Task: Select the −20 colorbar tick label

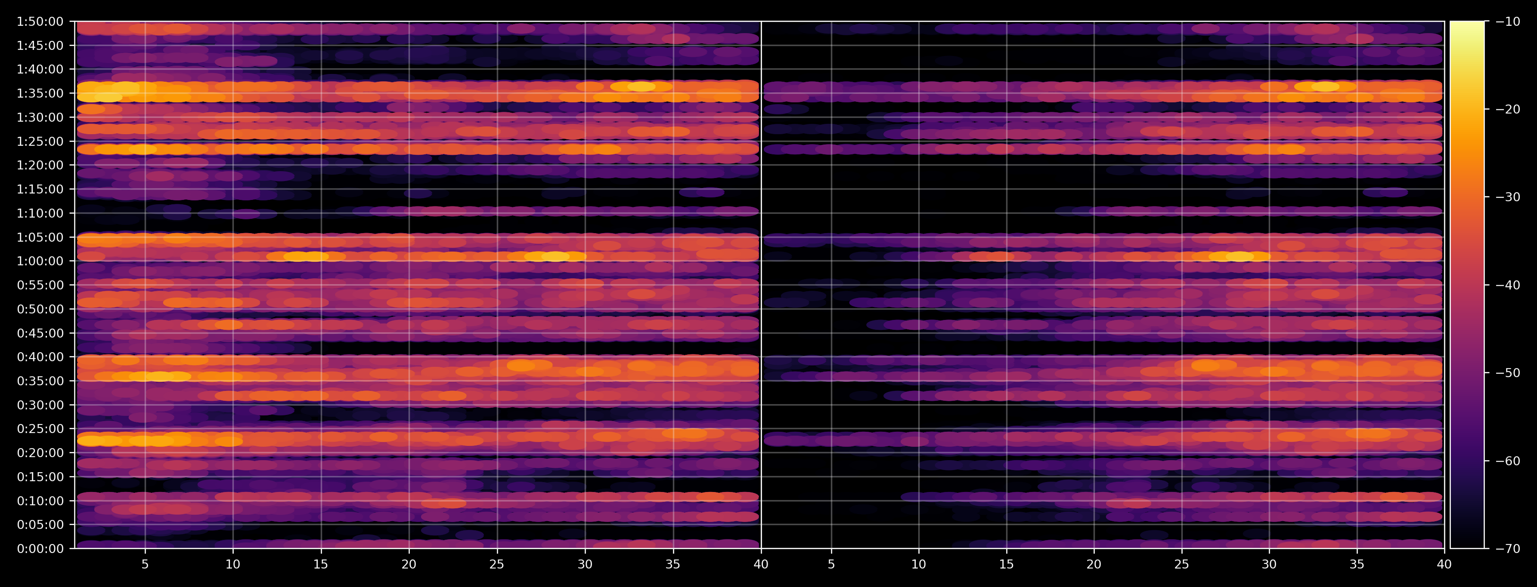Action: [1508, 110]
